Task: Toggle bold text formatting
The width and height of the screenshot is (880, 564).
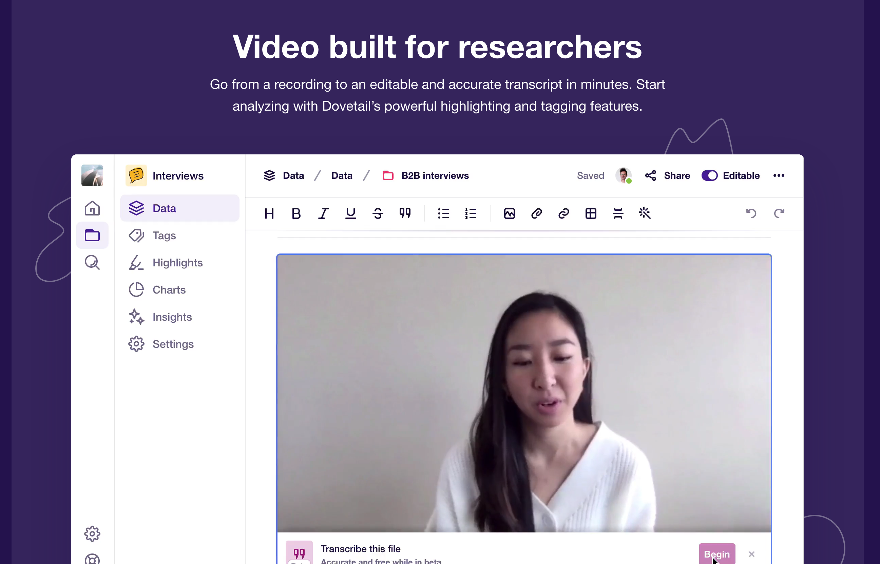Action: (296, 213)
